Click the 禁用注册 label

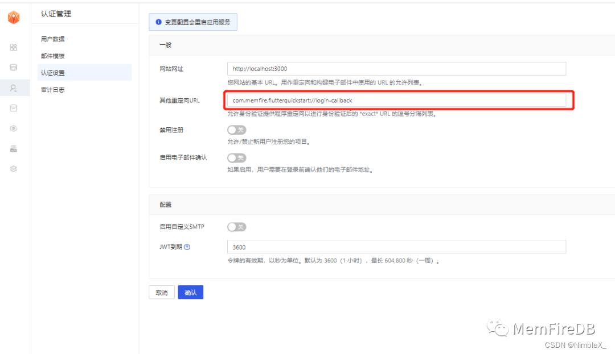pos(171,130)
